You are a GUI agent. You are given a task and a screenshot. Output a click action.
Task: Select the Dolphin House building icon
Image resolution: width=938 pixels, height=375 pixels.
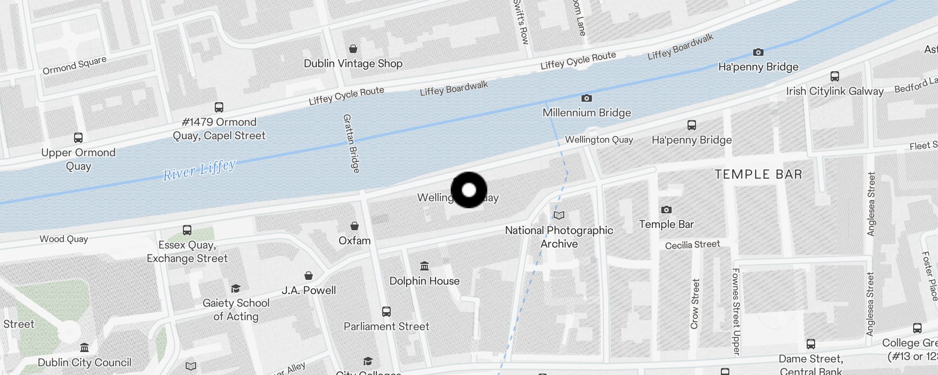pos(424,266)
